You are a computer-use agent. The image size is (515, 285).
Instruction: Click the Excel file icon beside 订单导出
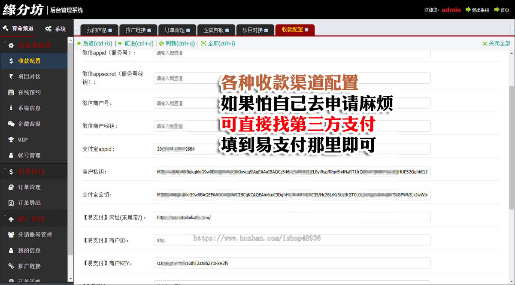tap(11, 203)
